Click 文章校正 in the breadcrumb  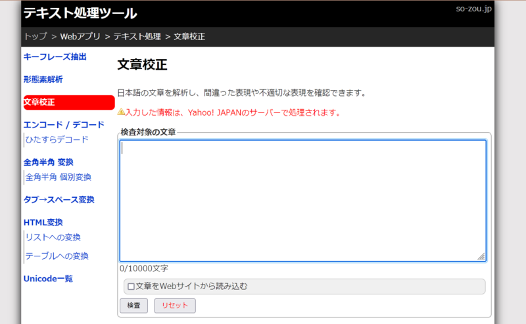[189, 36]
